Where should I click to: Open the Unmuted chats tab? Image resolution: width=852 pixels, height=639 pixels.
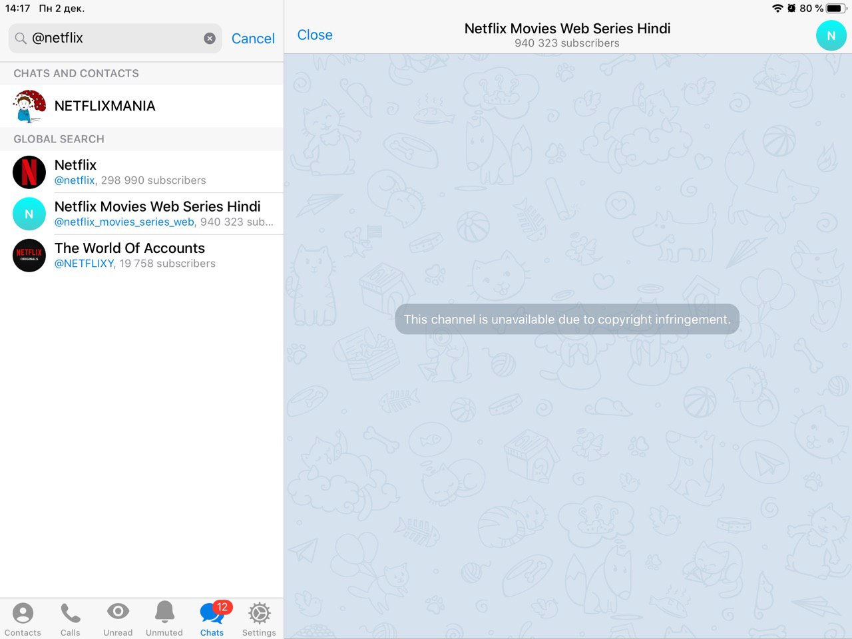pyautogui.click(x=164, y=619)
